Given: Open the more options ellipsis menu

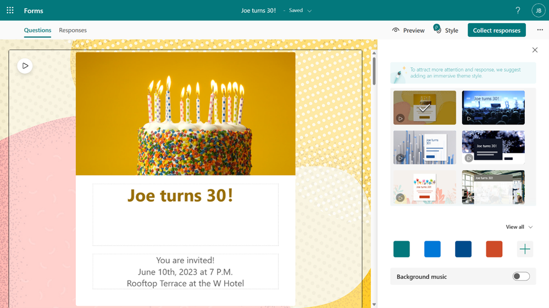Looking at the screenshot, I should pyautogui.click(x=540, y=30).
